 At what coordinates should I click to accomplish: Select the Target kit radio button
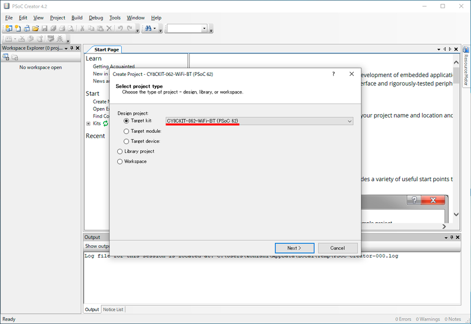pos(127,121)
